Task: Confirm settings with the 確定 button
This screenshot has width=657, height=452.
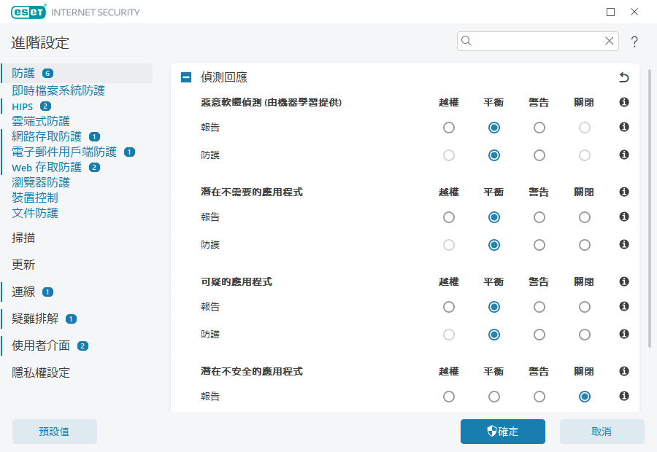Action: pos(503,432)
